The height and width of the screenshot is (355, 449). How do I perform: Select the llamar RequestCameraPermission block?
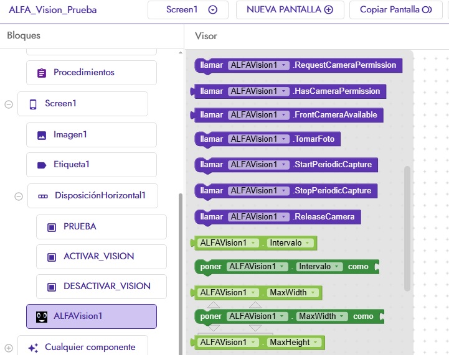point(298,65)
